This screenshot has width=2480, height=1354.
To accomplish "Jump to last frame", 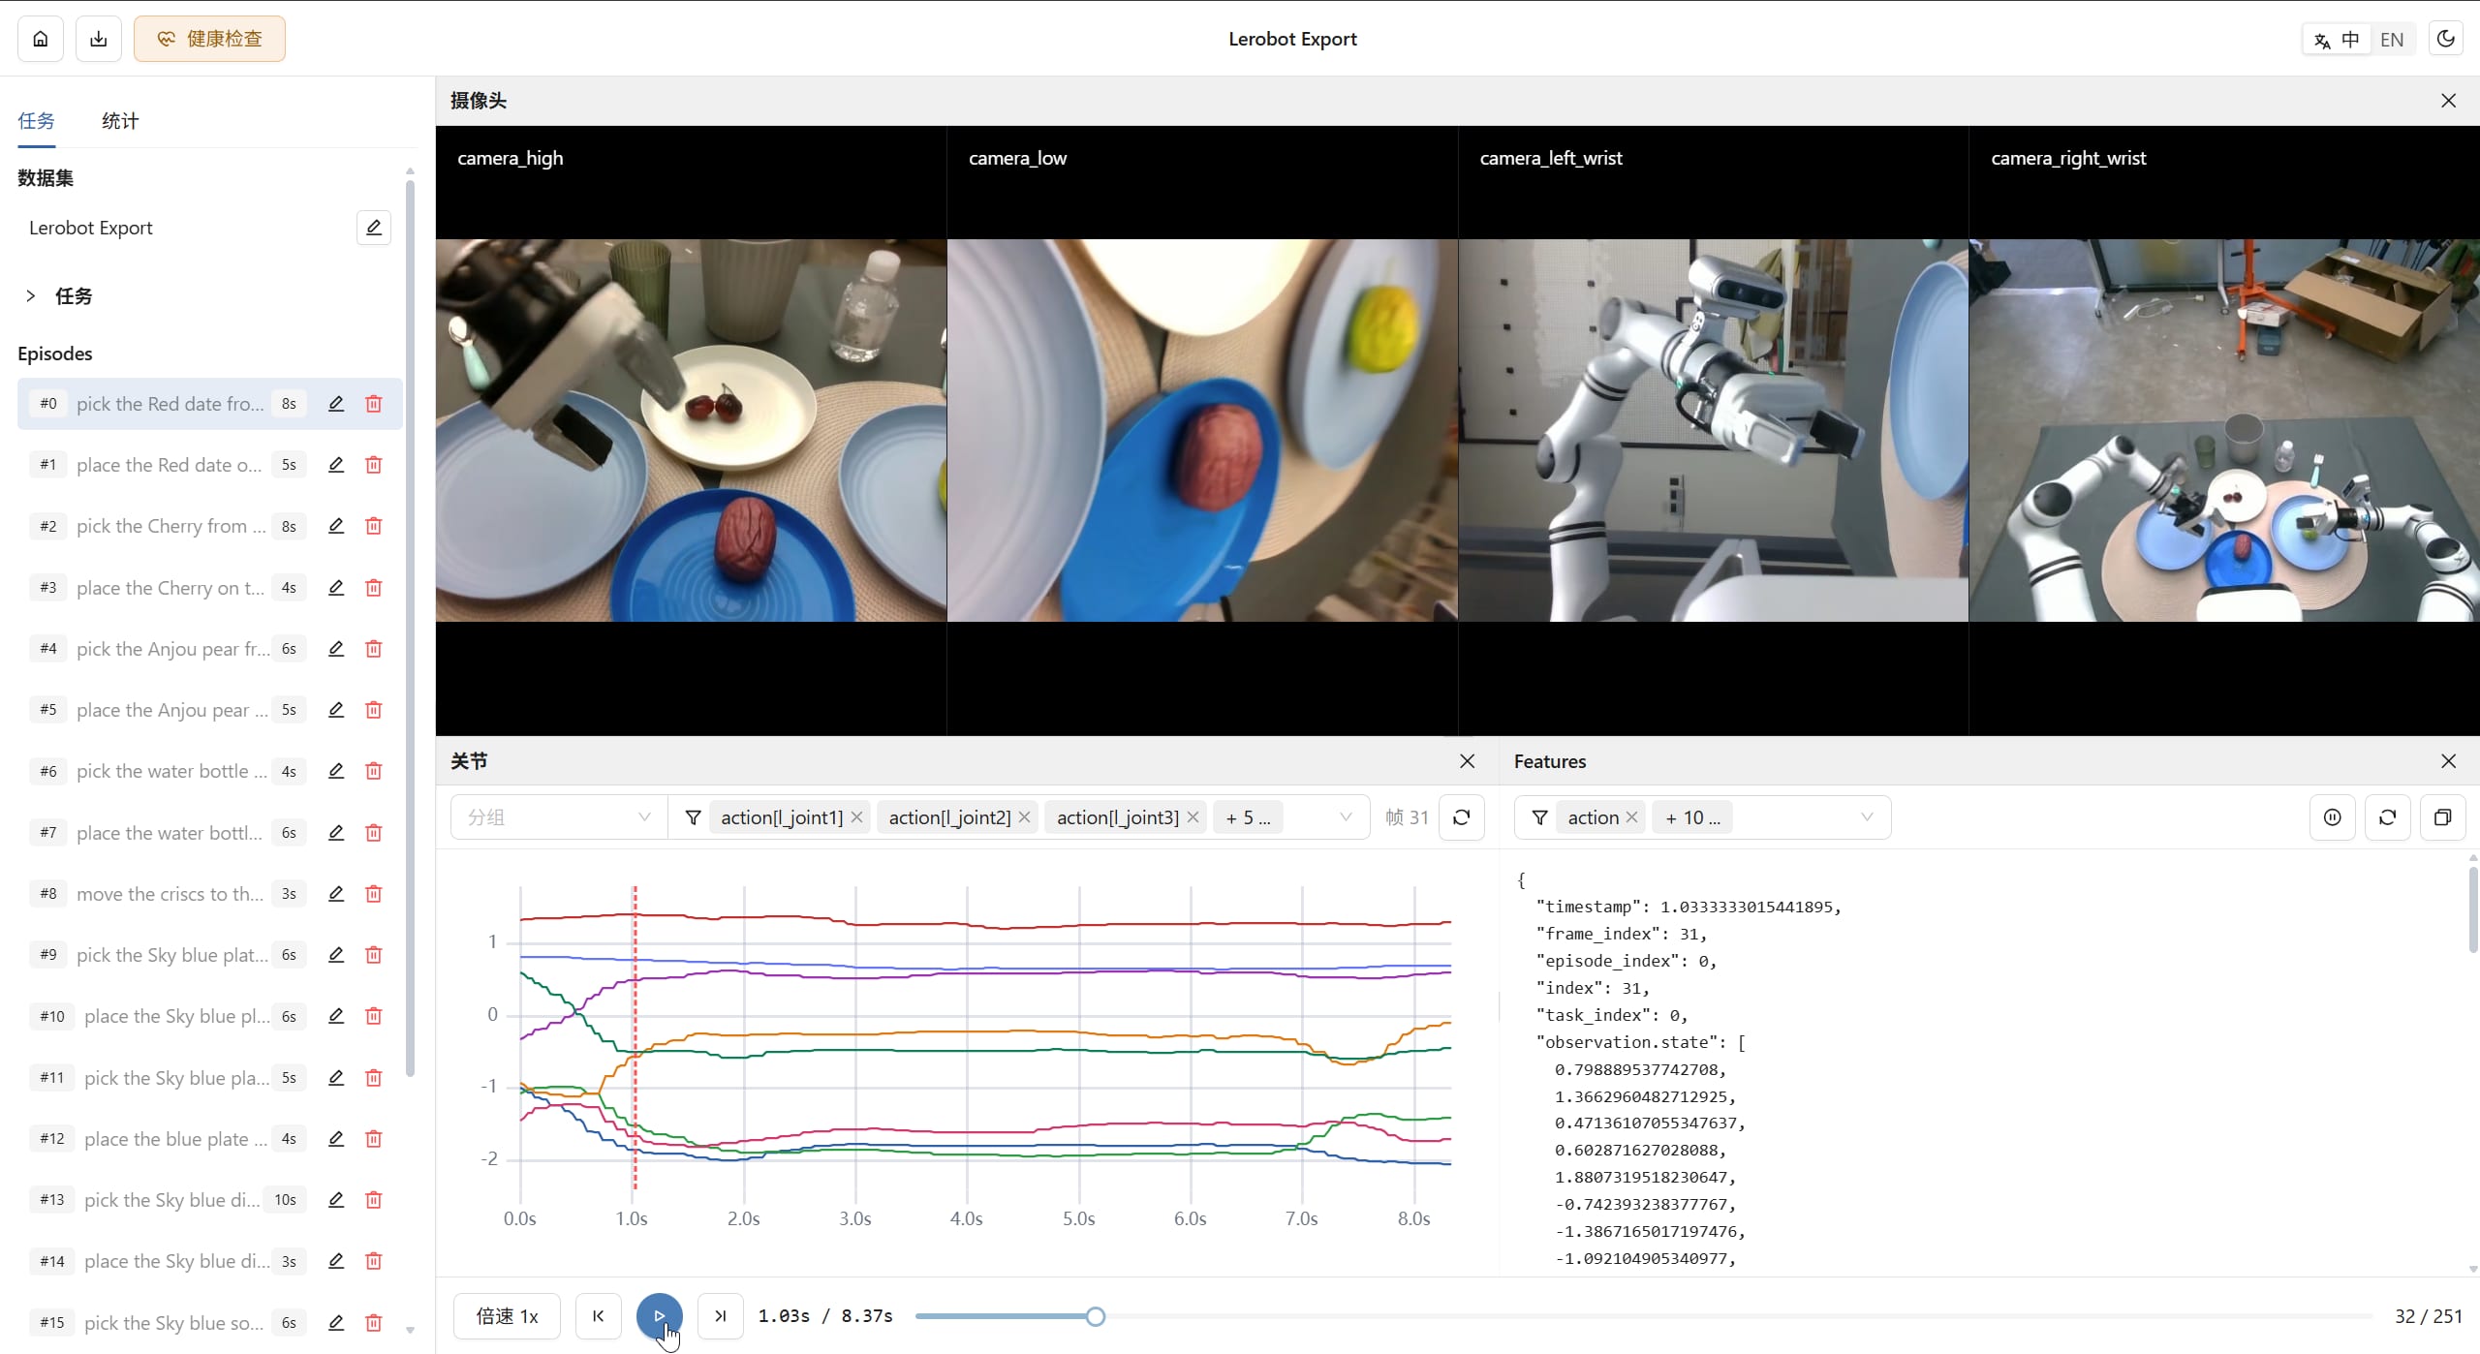I will pyautogui.click(x=720, y=1316).
